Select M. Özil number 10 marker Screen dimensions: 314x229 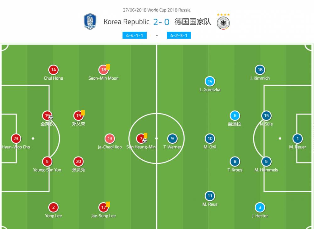(x=210, y=138)
